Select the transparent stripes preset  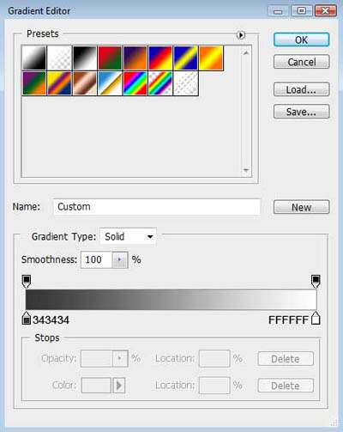(186, 83)
